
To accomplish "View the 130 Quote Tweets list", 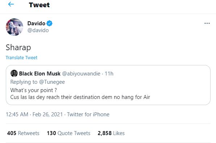I will point(69,133).
